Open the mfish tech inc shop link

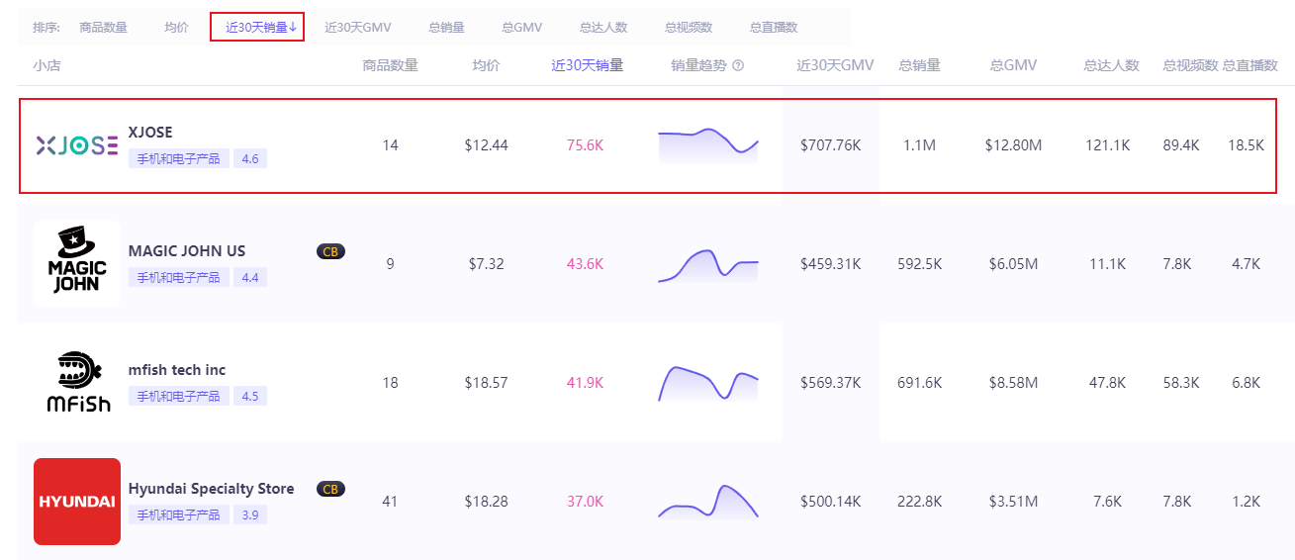point(177,370)
